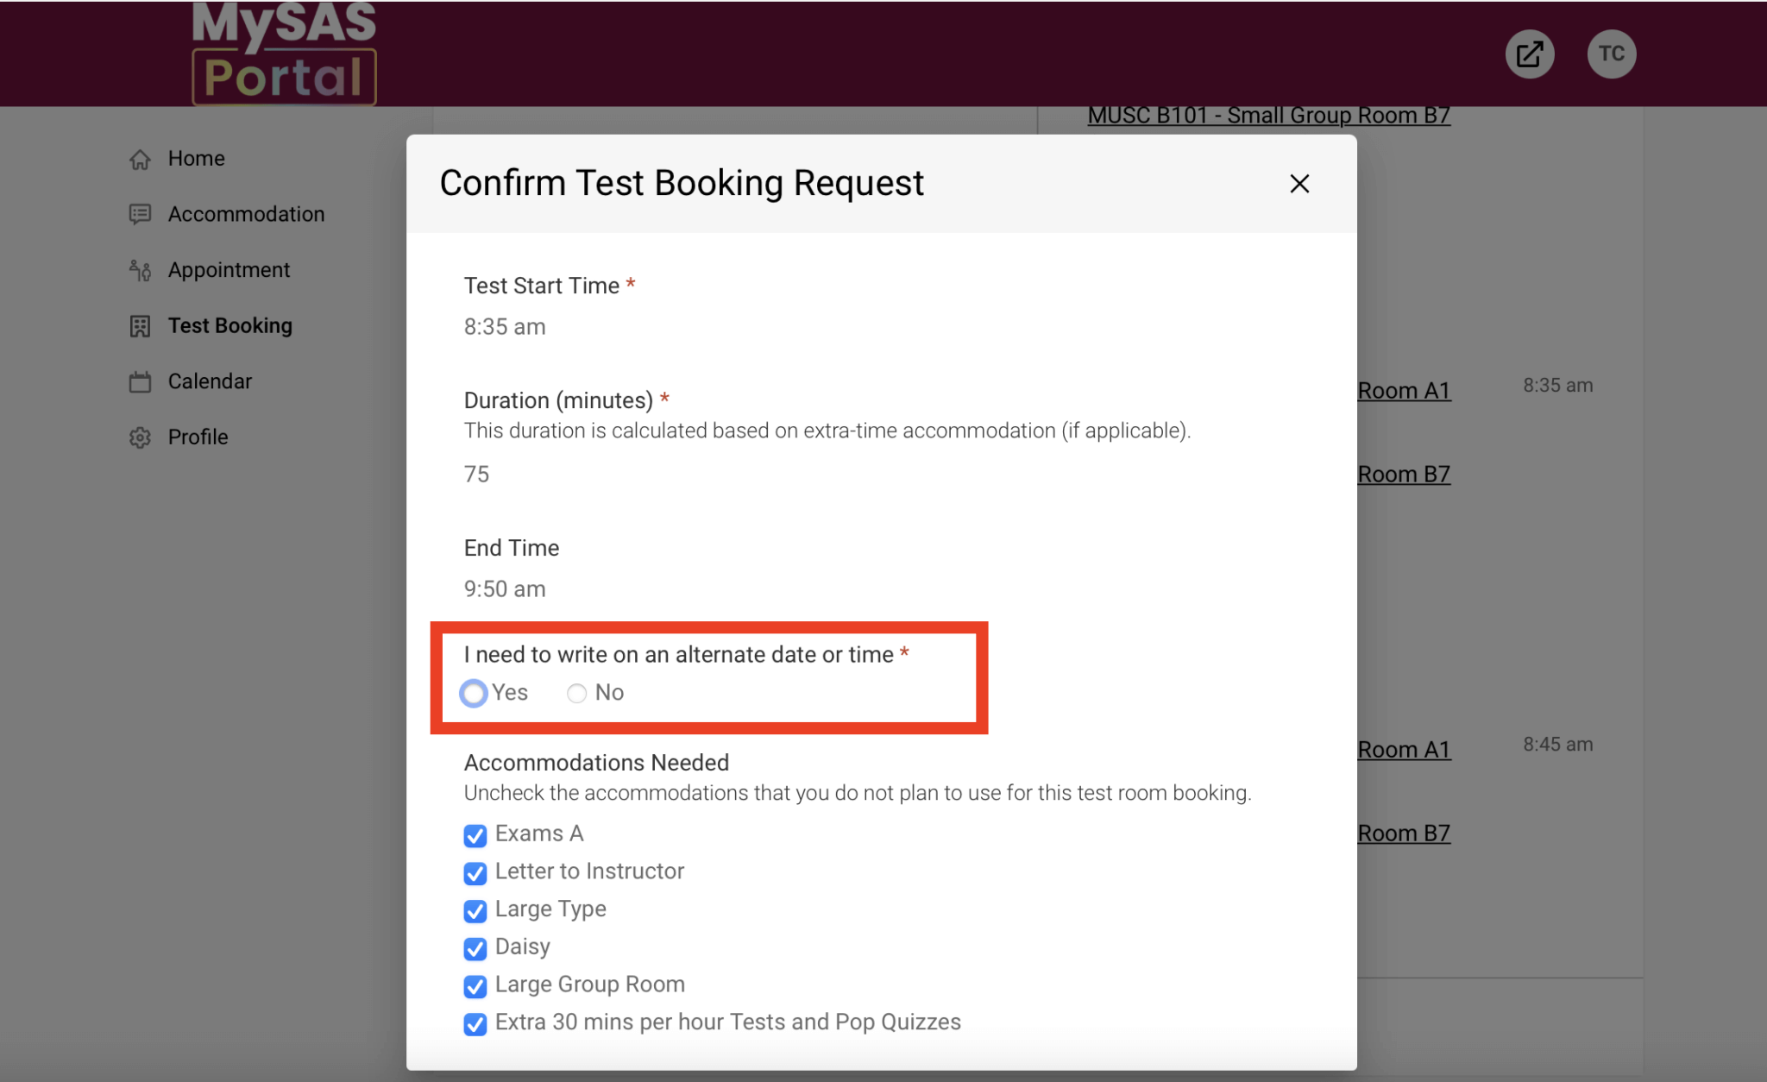The image size is (1767, 1082).
Task: Click the Test Booking building icon
Action: [140, 326]
